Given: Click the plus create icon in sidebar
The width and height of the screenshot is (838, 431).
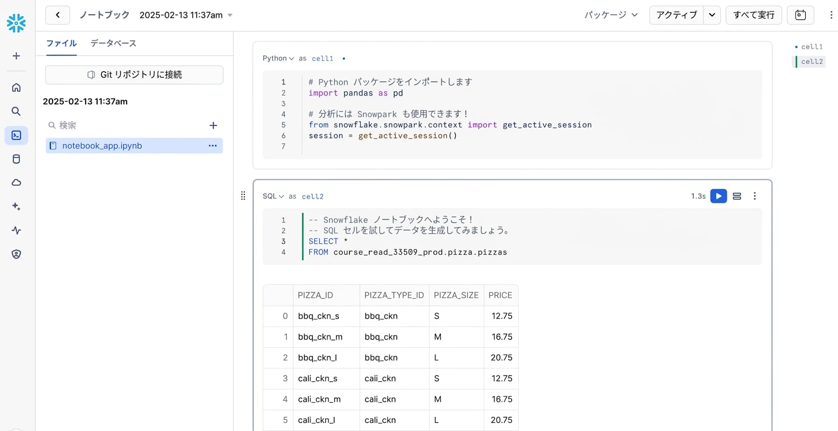Looking at the screenshot, I should point(16,56).
